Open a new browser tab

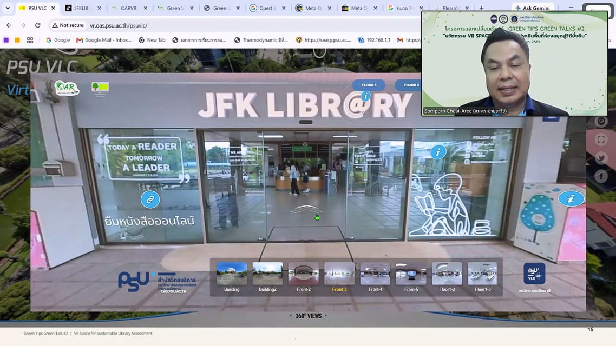[x=481, y=8]
